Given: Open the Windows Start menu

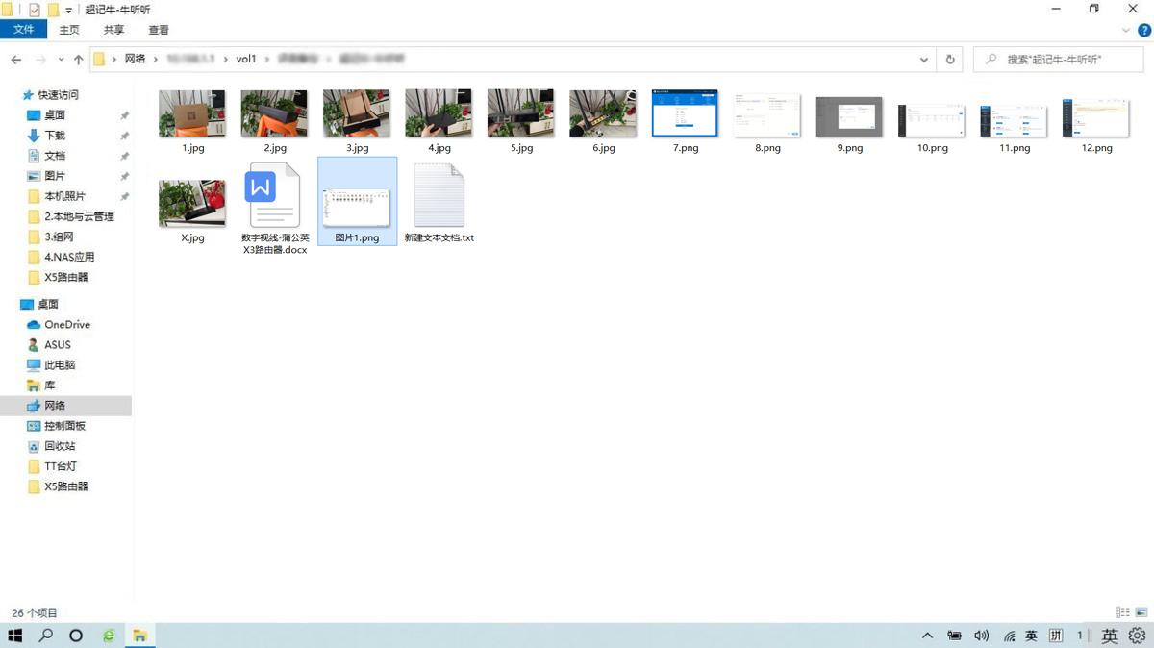Looking at the screenshot, I should [x=15, y=636].
